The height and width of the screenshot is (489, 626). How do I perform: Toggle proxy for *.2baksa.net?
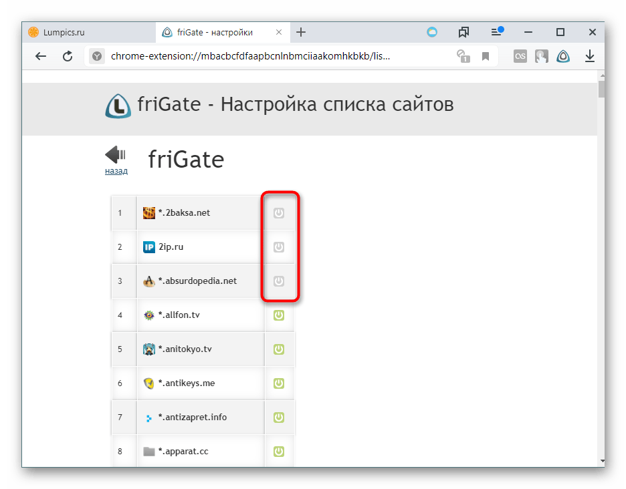pyautogui.click(x=279, y=213)
